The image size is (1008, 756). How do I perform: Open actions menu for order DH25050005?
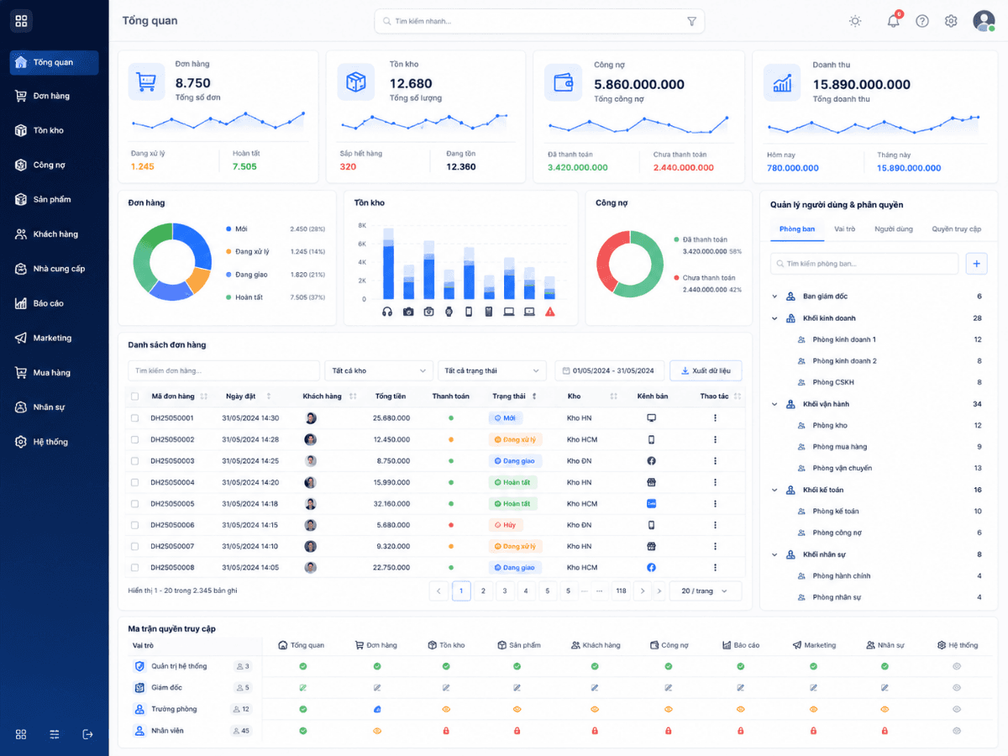coord(715,504)
